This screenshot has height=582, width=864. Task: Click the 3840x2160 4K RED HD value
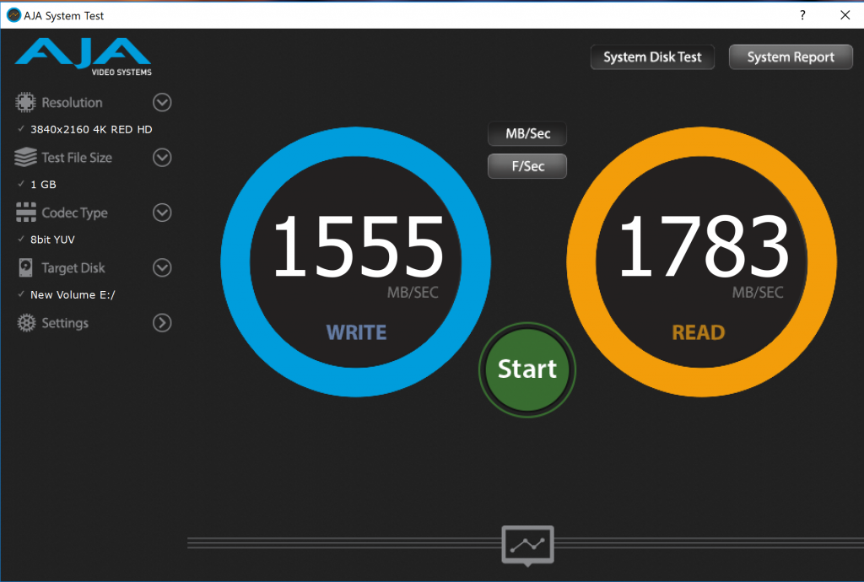point(91,129)
